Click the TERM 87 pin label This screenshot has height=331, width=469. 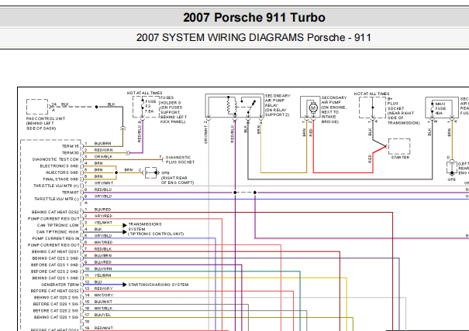click(x=71, y=193)
